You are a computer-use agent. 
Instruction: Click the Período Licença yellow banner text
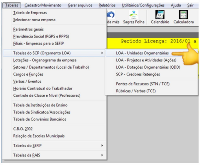tap(158, 41)
